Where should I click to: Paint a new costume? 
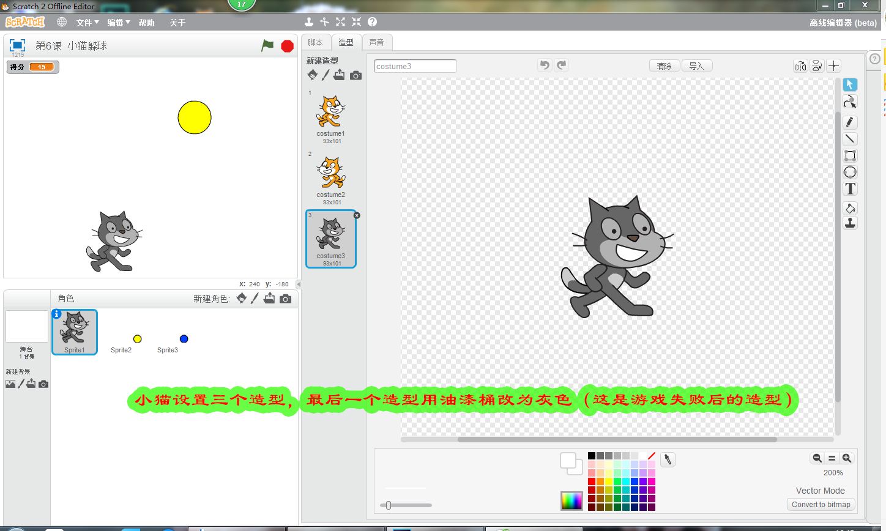(326, 75)
